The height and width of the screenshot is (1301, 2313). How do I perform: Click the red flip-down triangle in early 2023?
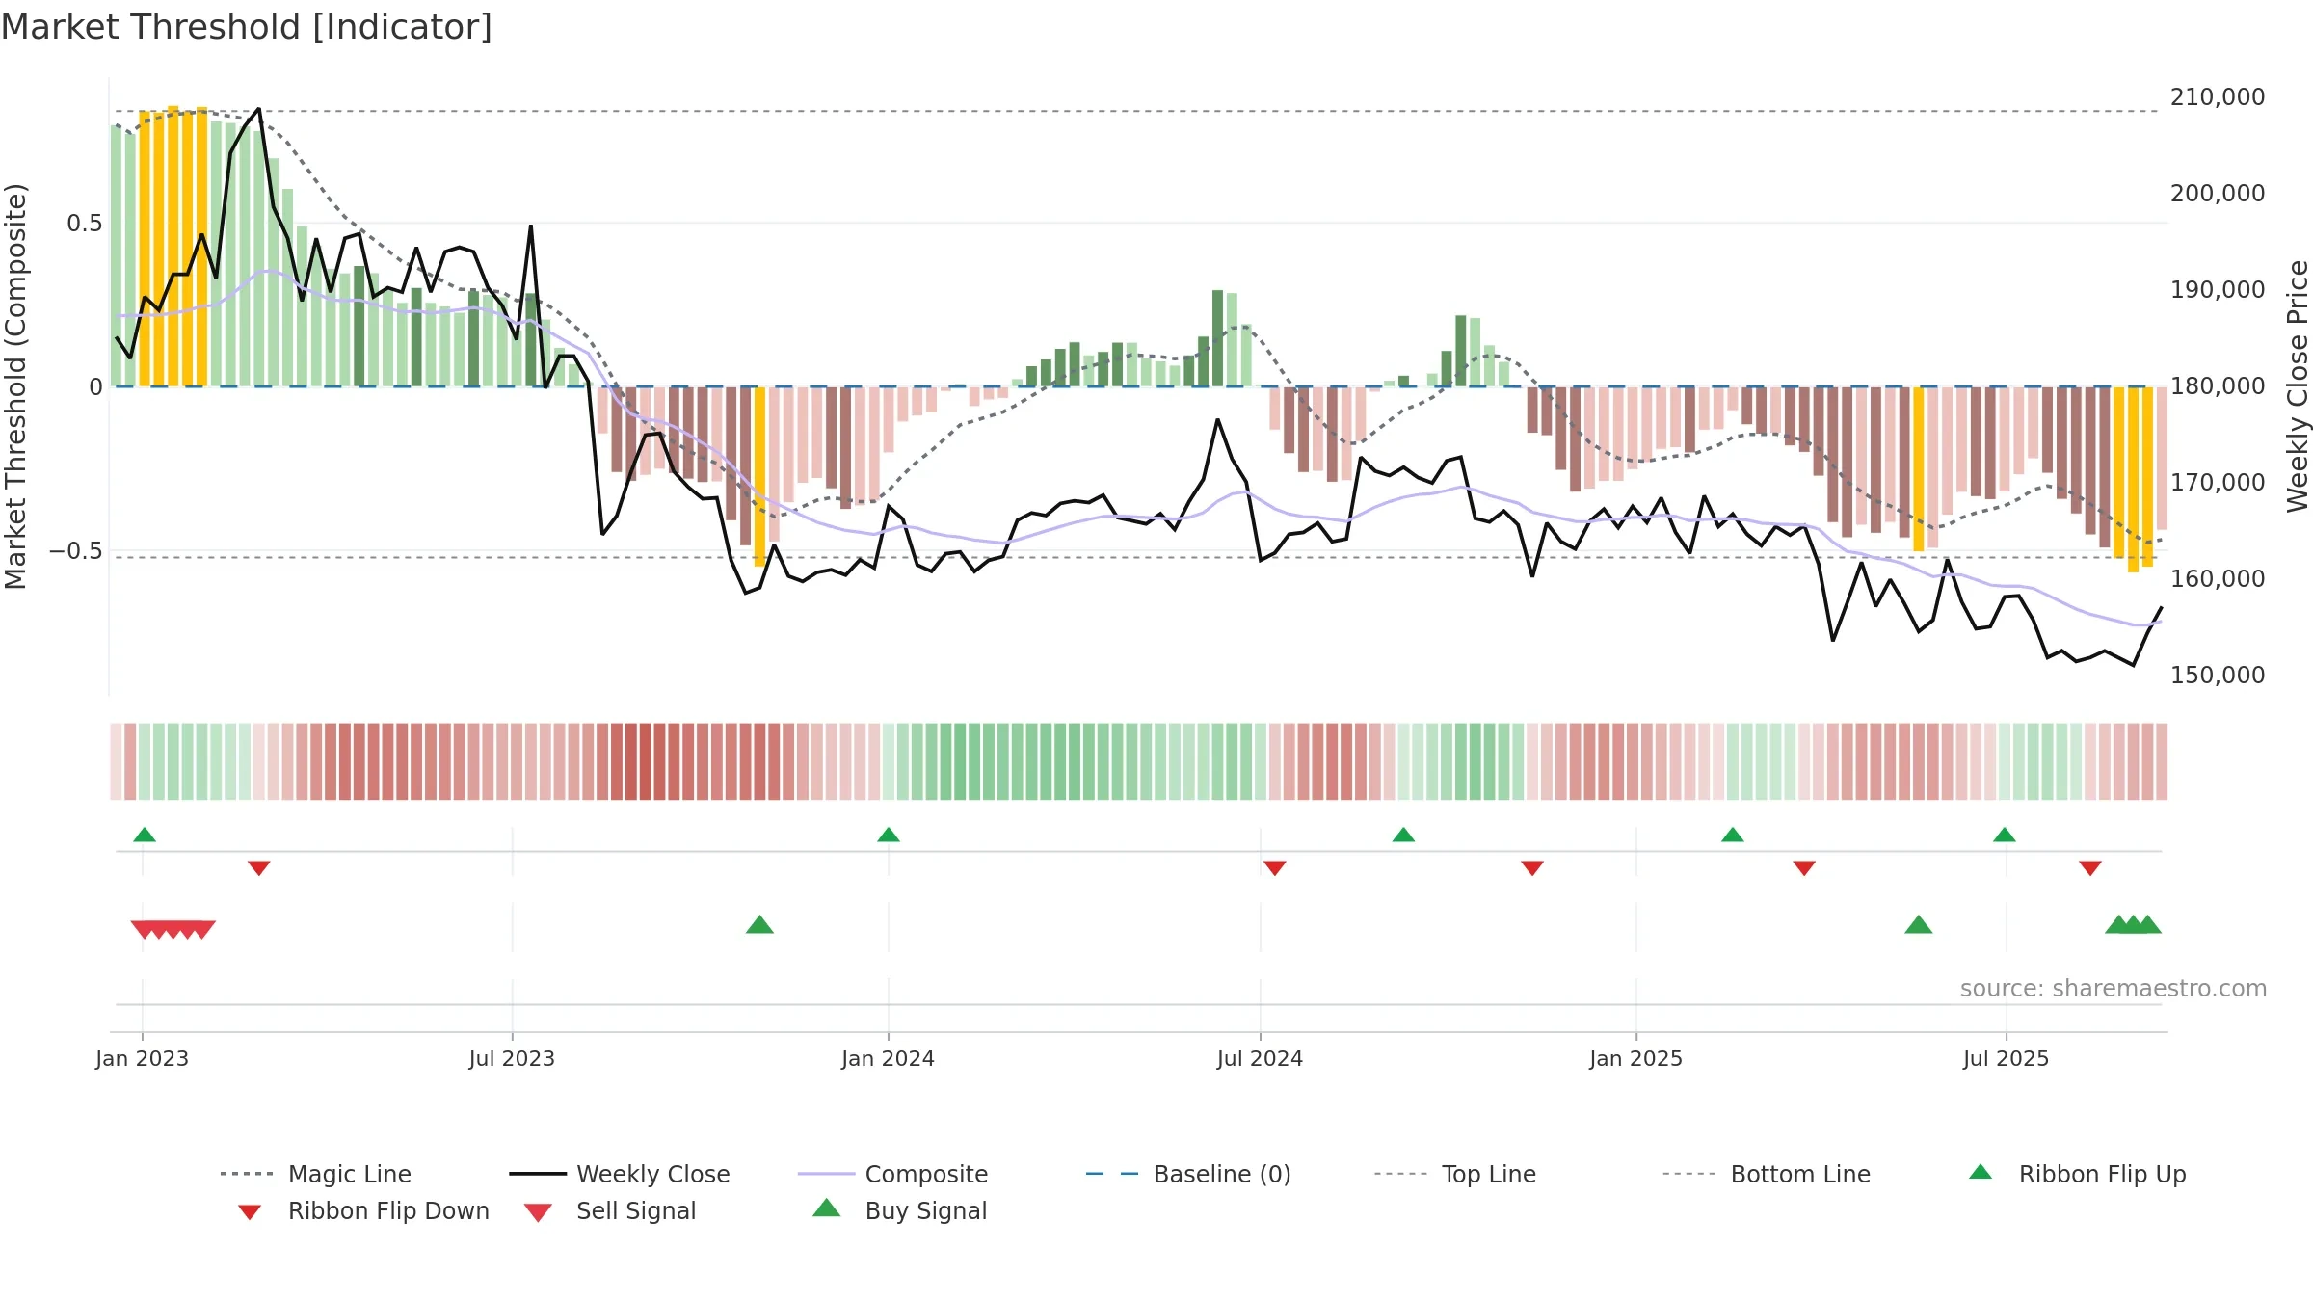pos(259,868)
